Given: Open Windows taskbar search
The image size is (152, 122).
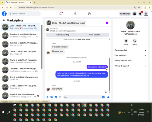Looking at the screenshot, I should pyautogui.click(x=9, y=112).
